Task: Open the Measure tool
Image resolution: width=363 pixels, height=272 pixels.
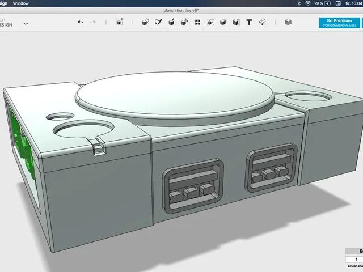Action: coord(236,22)
